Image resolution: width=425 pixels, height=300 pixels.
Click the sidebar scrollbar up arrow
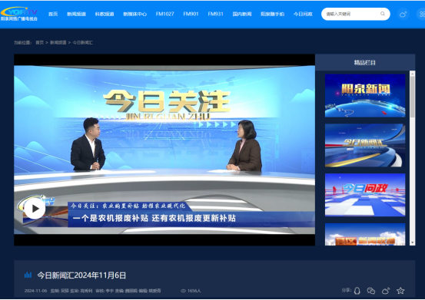pyautogui.click(x=412, y=74)
